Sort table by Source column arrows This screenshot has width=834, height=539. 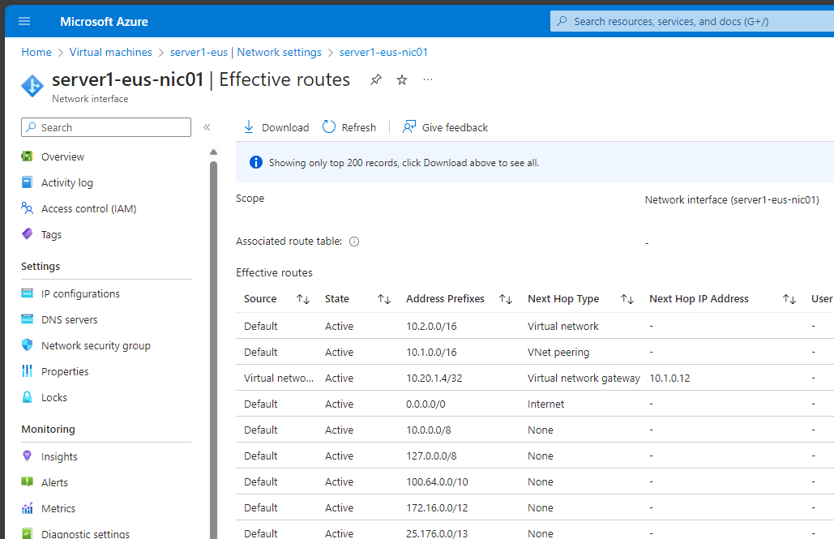[303, 299]
